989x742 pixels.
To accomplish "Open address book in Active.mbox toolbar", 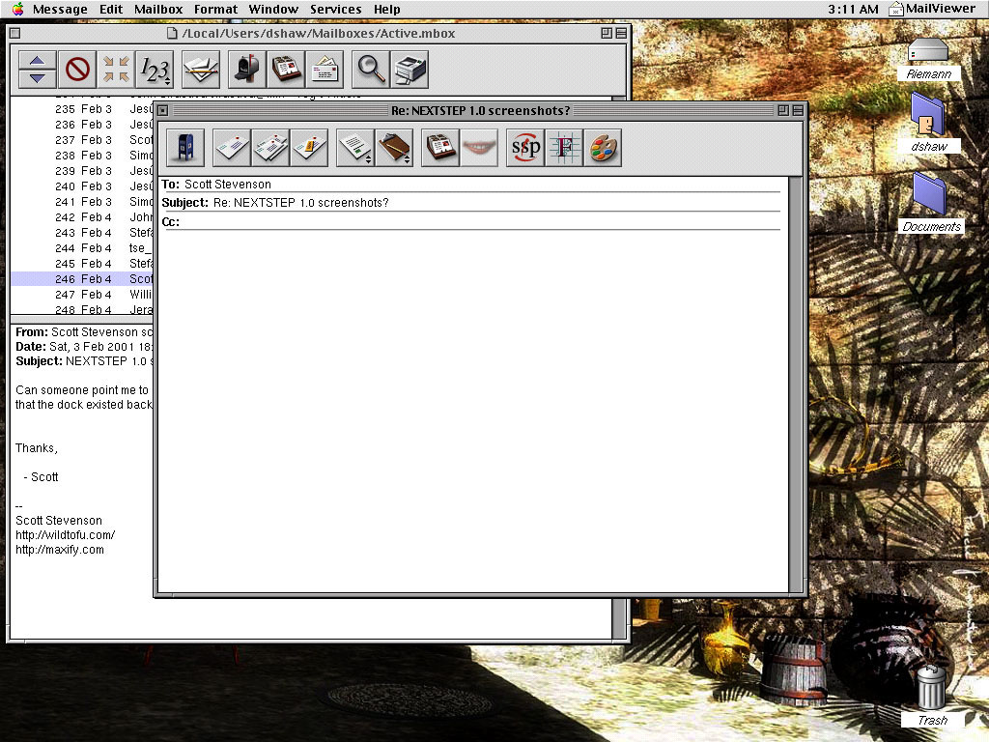I will coord(286,70).
